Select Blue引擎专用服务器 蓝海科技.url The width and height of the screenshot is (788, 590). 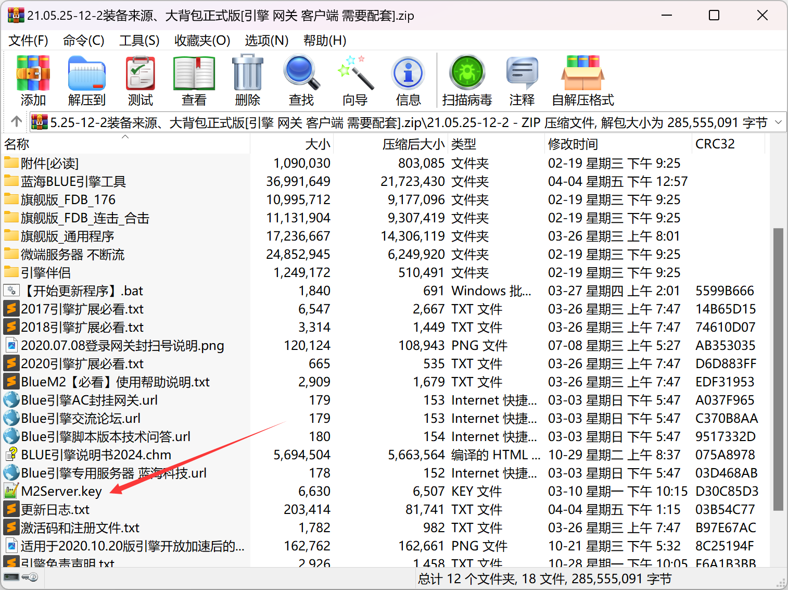pos(114,473)
